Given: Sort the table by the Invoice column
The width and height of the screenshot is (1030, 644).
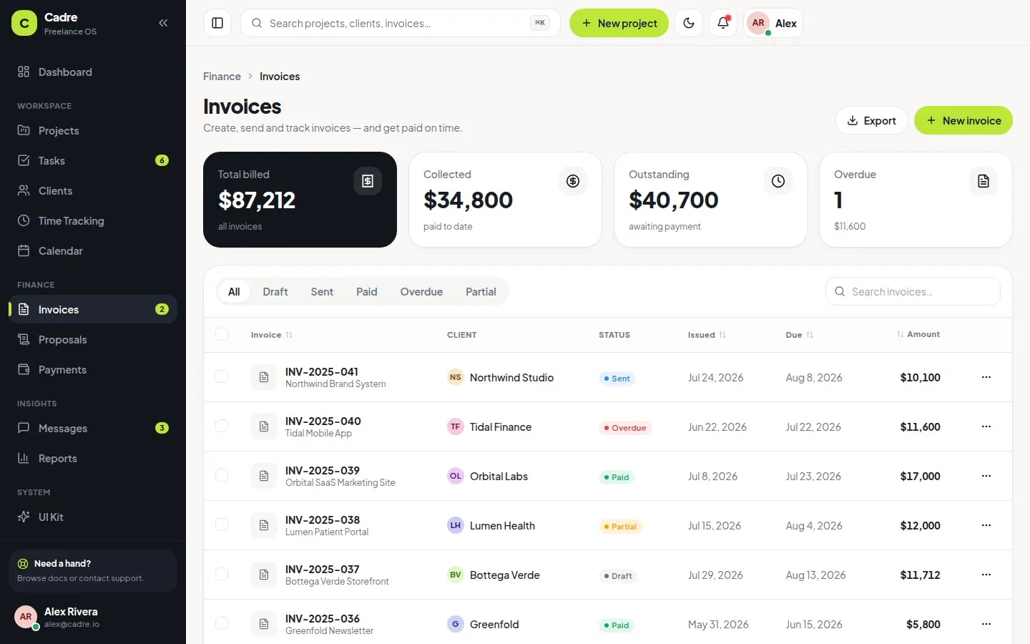Looking at the screenshot, I should pos(272,335).
